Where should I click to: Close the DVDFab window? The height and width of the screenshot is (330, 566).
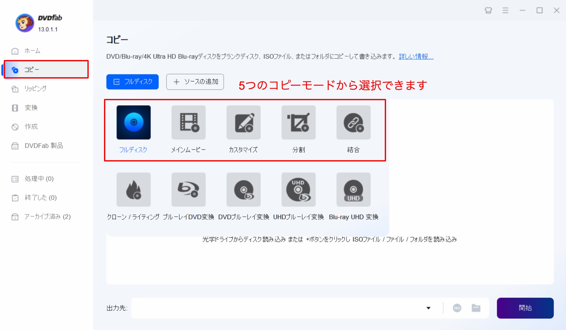[556, 10]
